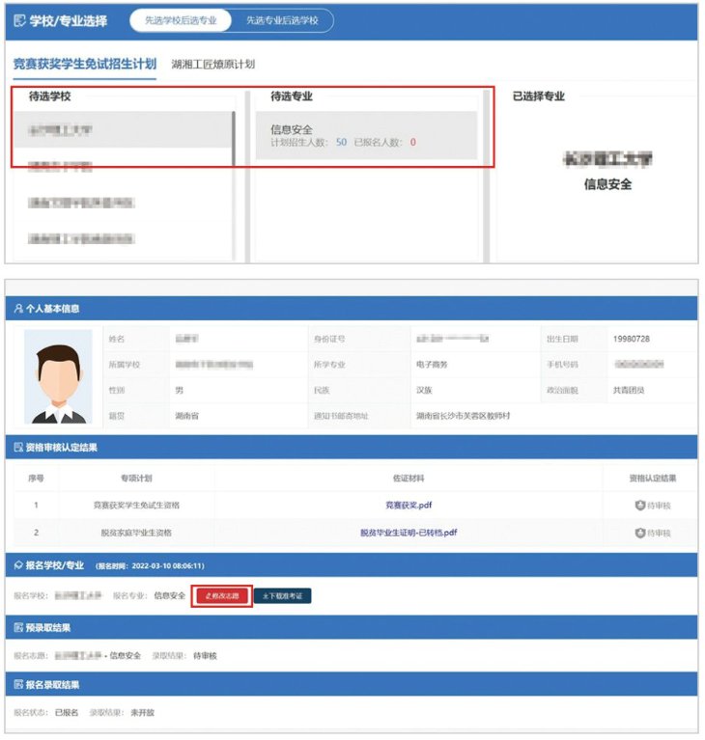Click the 湖南省 native place value
This screenshot has width=705, height=740.
click(187, 416)
